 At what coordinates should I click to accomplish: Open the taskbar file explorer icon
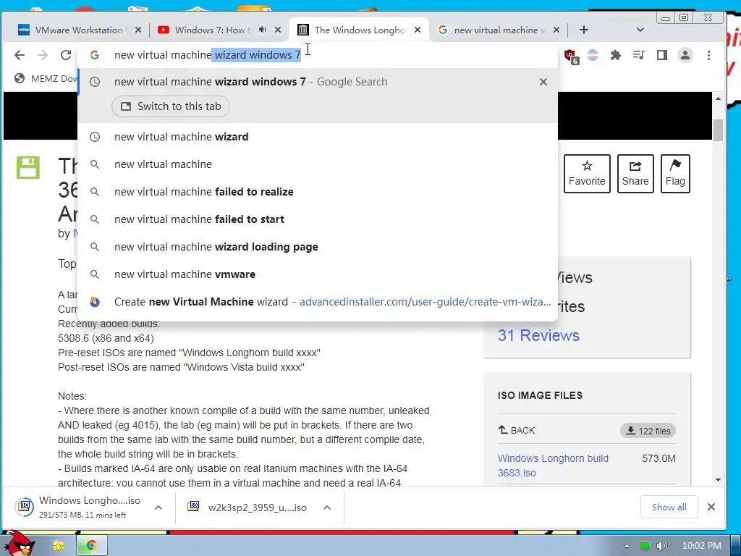pos(59,546)
